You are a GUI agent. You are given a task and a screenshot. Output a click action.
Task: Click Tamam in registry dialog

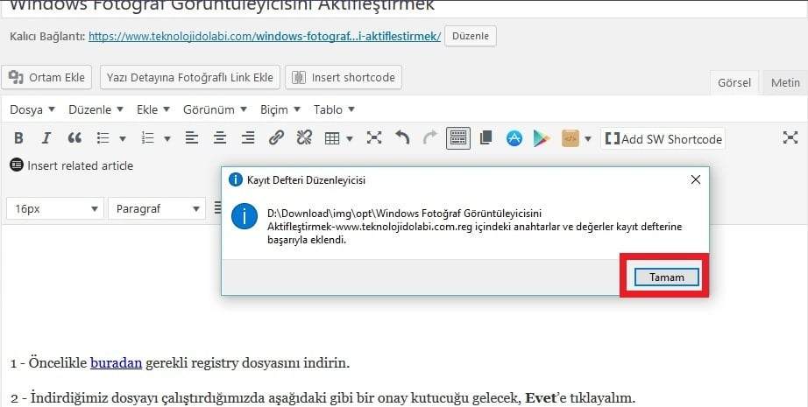[x=666, y=277]
